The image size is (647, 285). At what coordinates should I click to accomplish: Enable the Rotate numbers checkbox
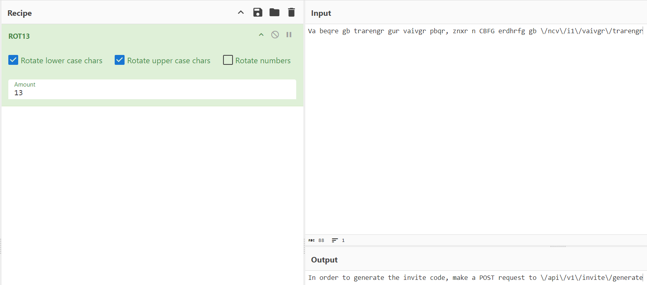(228, 60)
